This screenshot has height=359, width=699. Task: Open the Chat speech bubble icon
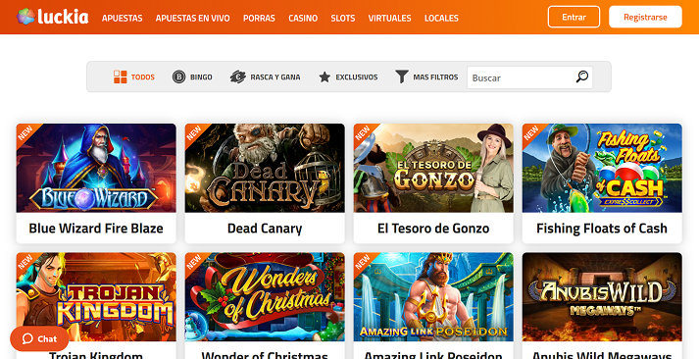coord(27,339)
